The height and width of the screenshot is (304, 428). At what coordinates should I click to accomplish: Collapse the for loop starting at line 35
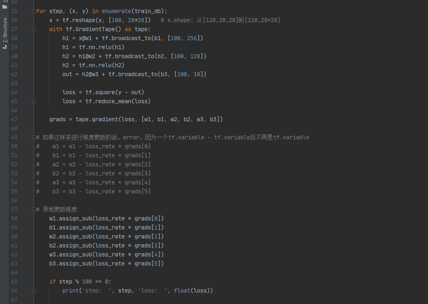coord(34,11)
